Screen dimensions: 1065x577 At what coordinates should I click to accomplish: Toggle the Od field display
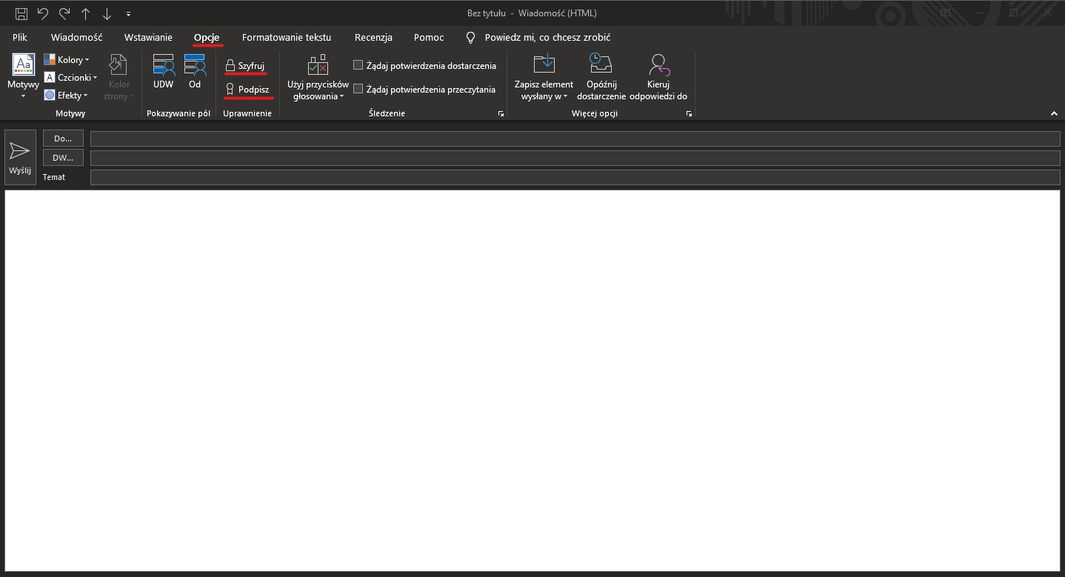tap(195, 72)
